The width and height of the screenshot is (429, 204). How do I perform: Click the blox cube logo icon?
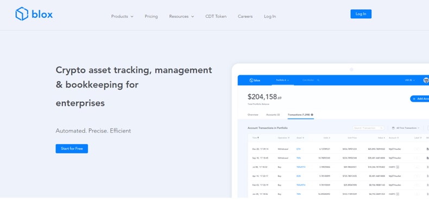(x=22, y=14)
